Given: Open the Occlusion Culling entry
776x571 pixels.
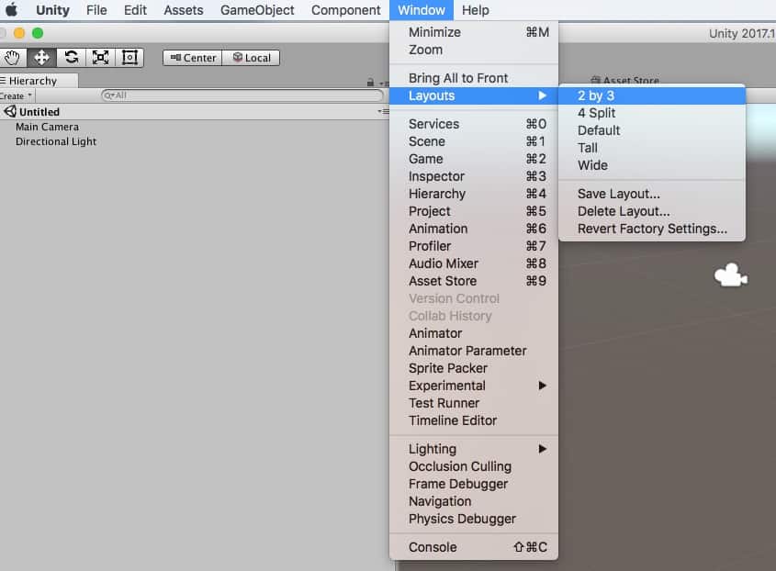Looking at the screenshot, I should 474,466.
